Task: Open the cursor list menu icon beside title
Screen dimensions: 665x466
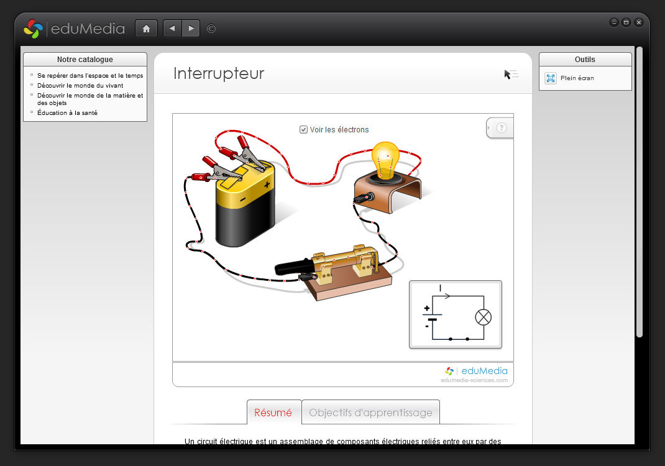Action: [511, 75]
